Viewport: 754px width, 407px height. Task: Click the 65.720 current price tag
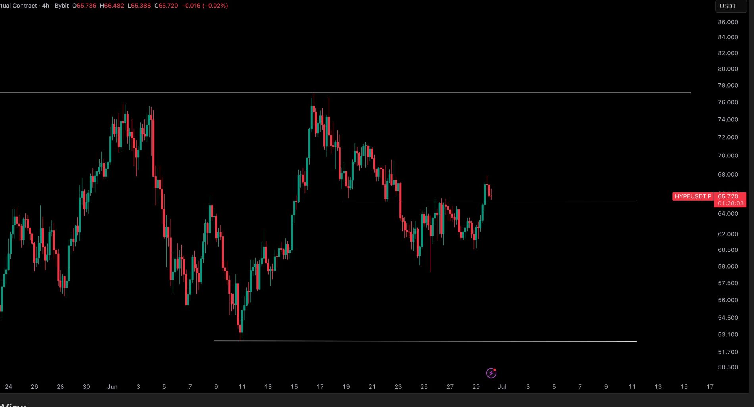coord(728,196)
